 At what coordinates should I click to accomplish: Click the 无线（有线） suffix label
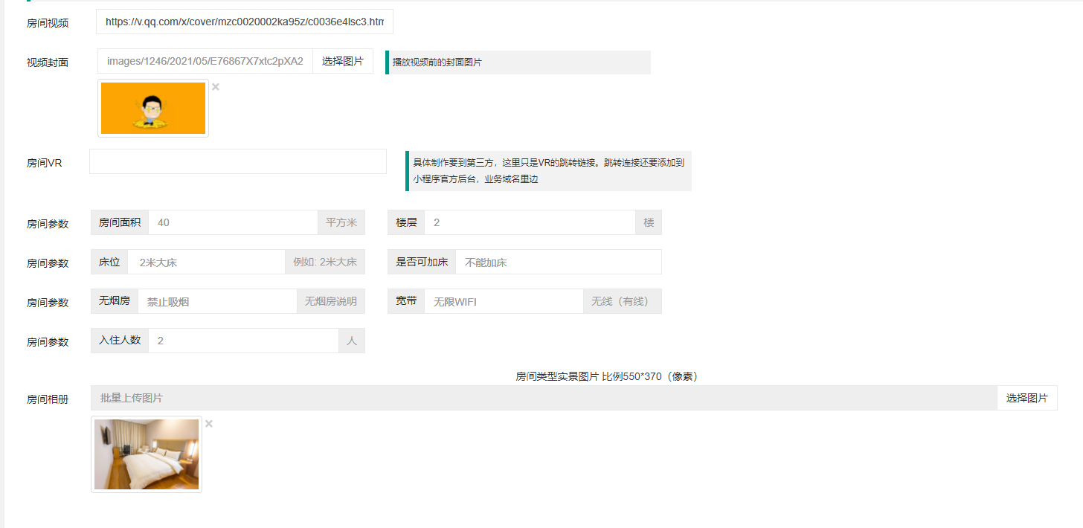click(x=623, y=301)
